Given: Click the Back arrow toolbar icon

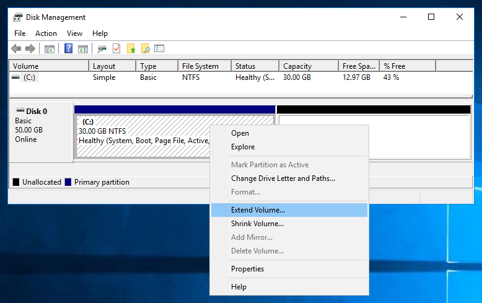Looking at the screenshot, I should click(16, 48).
